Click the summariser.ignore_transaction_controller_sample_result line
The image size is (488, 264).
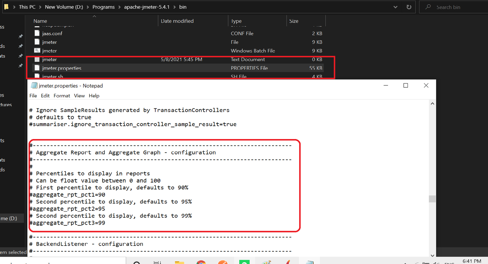(x=133, y=124)
